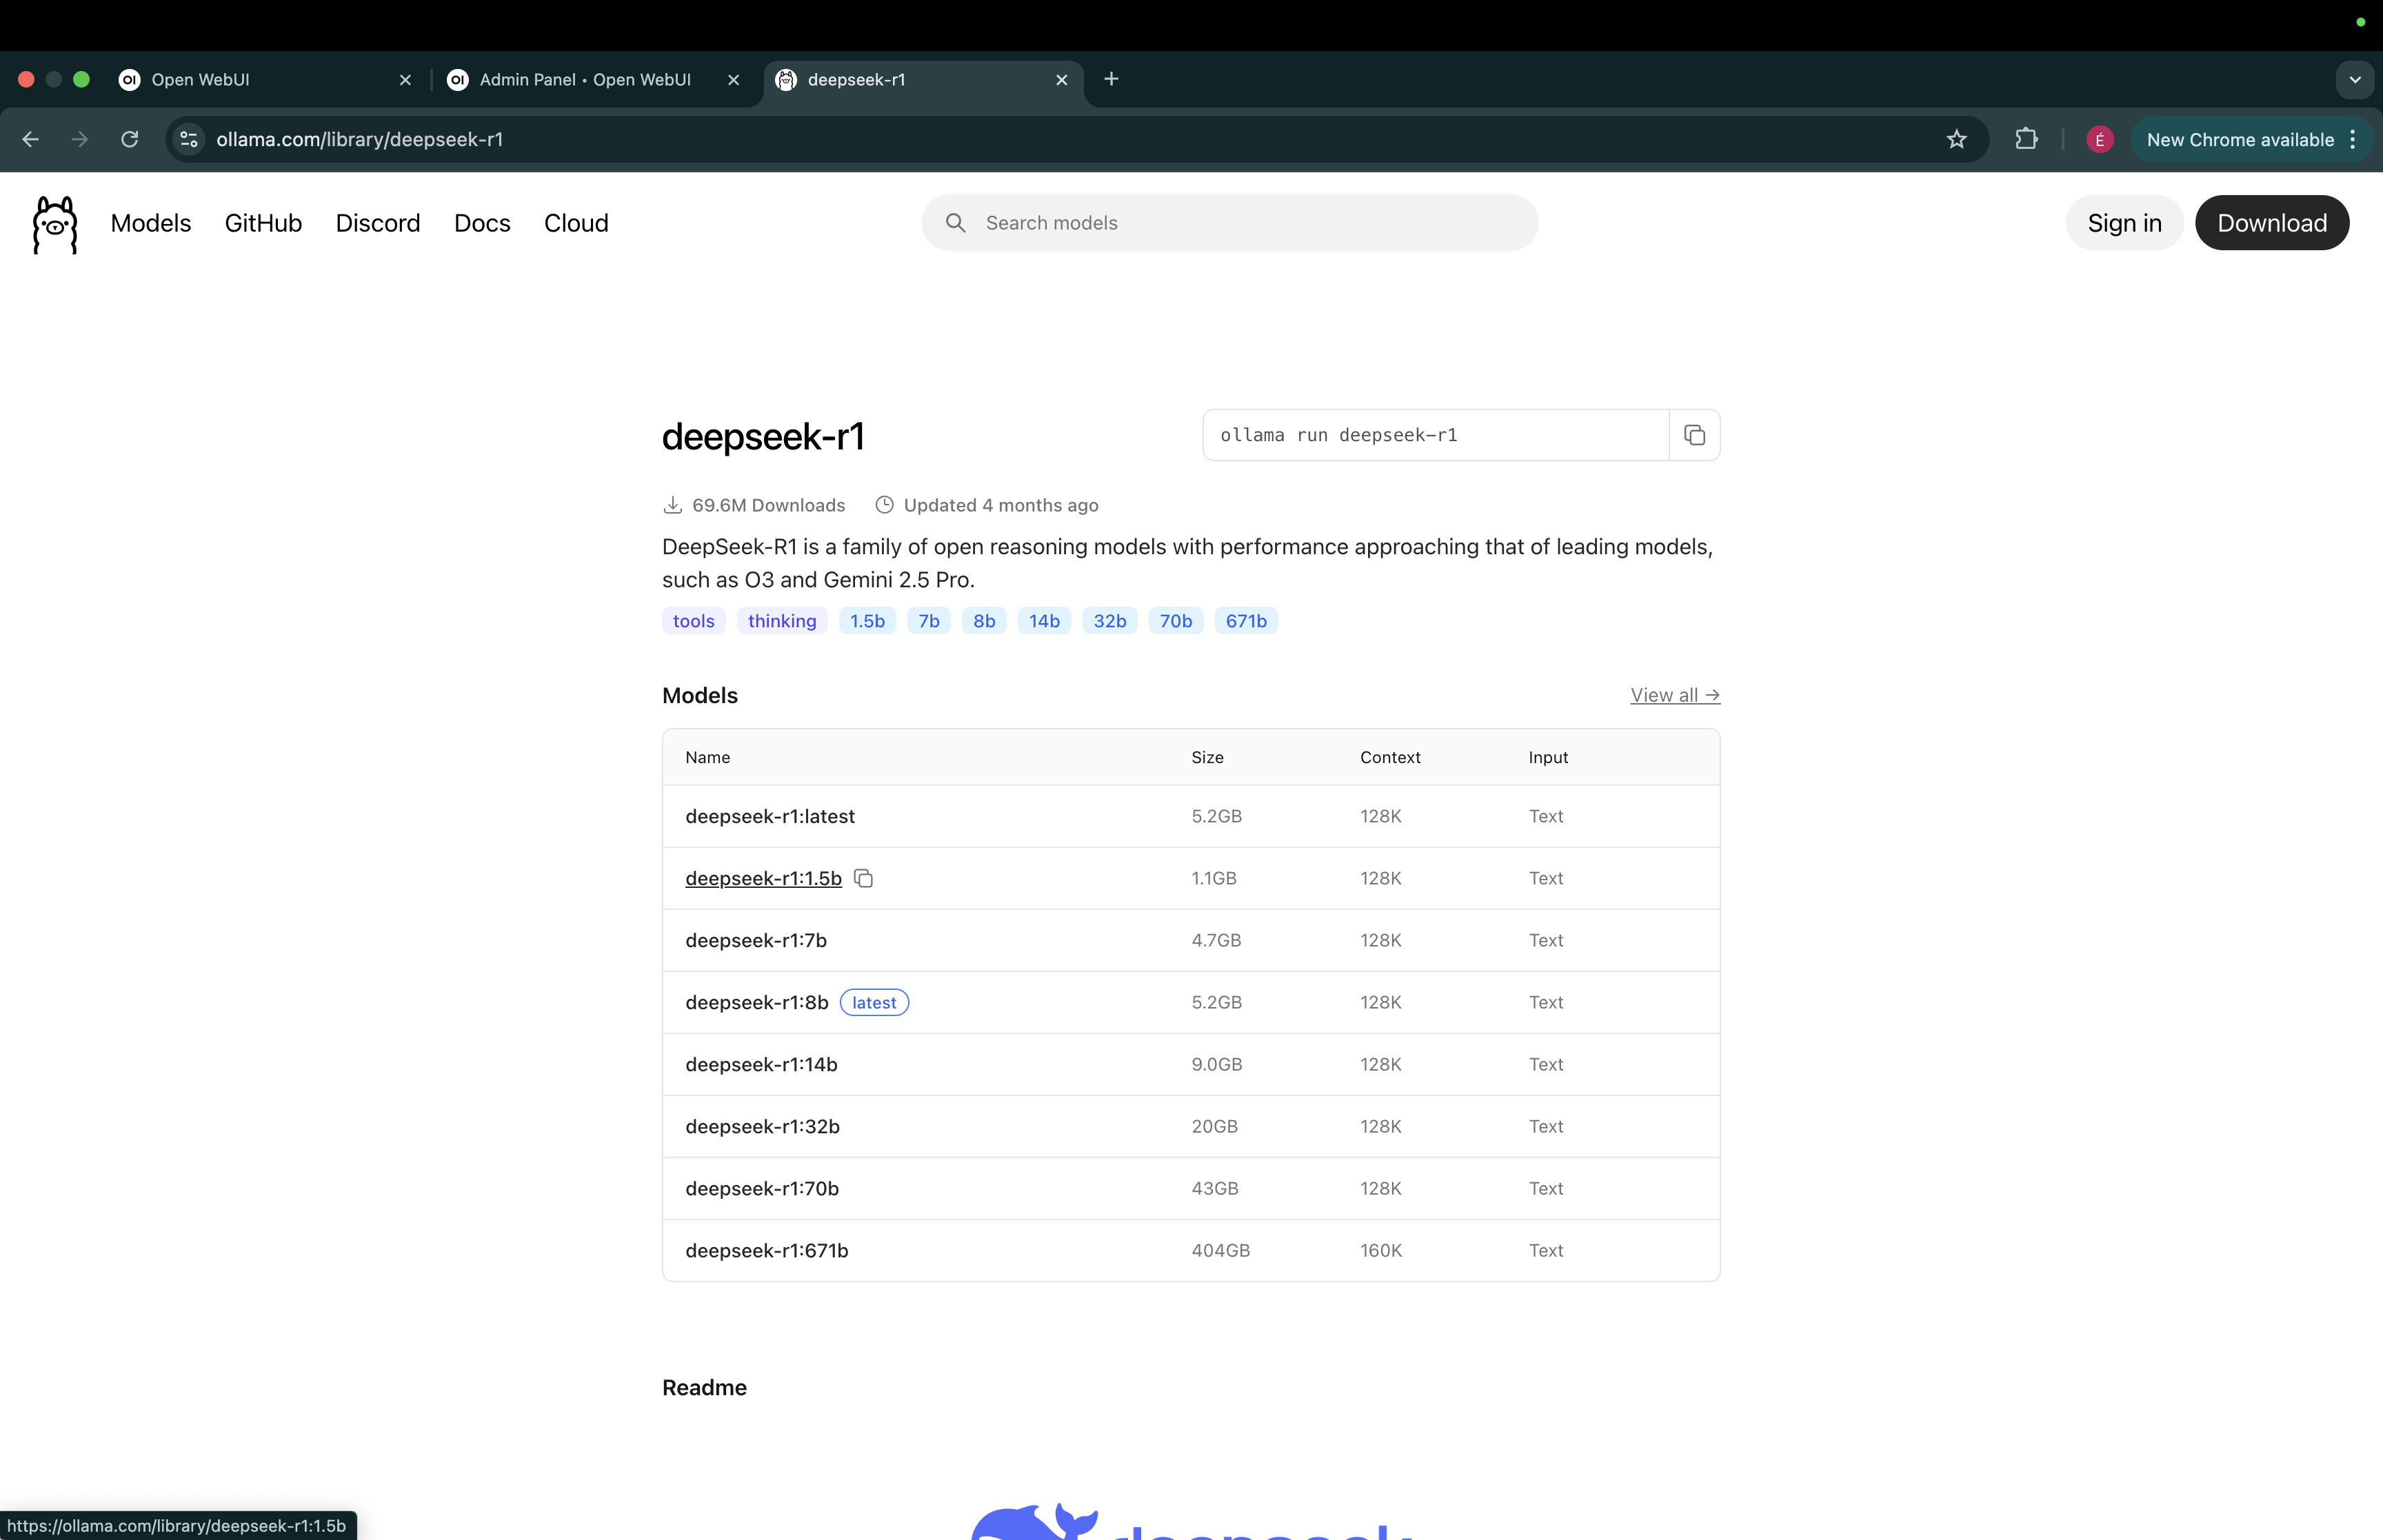Go forward in browser history
This screenshot has width=2383, height=1540.
80,139
